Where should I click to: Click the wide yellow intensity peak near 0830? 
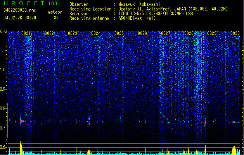234,150
